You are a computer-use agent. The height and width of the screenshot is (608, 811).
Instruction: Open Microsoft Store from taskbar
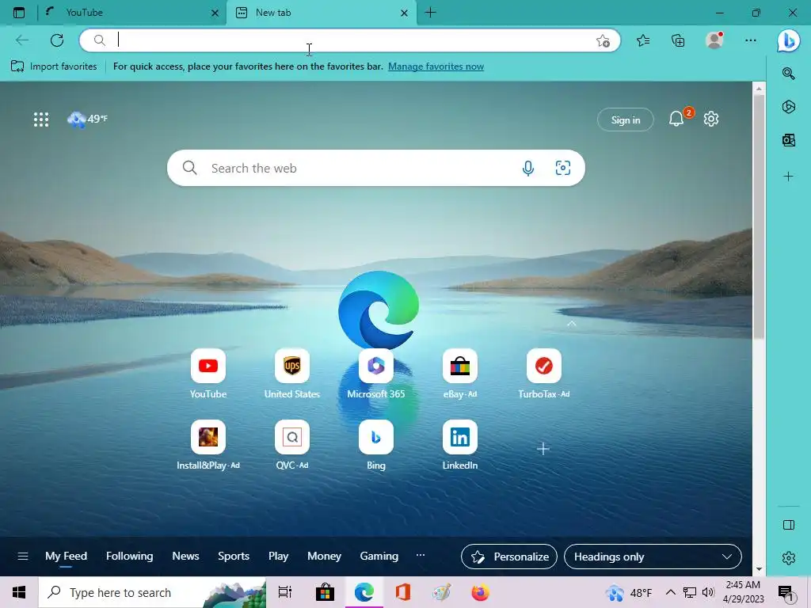click(x=325, y=592)
